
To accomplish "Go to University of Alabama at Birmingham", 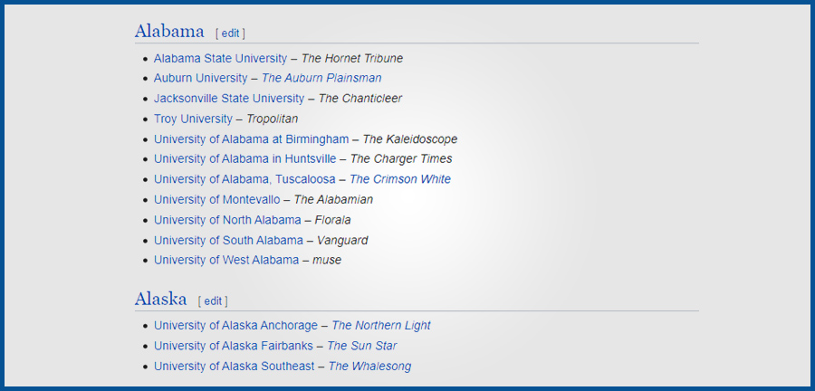I will pyautogui.click(x=251, y=139).
